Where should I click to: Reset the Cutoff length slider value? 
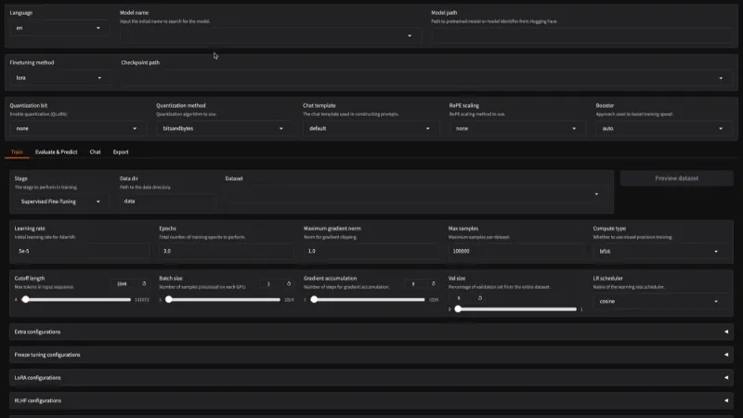(144, 283)
